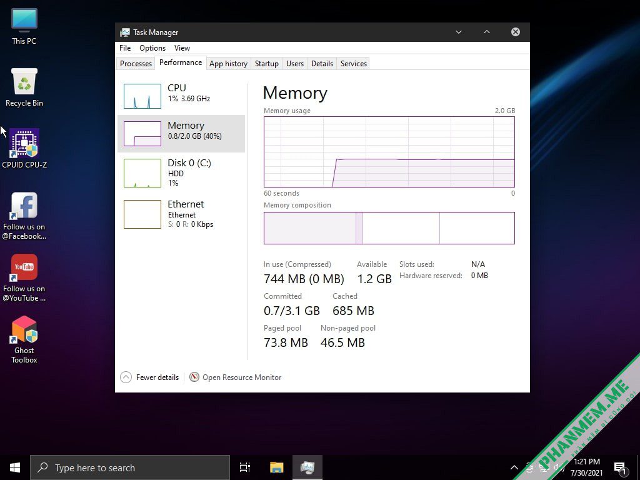Open File Explorer from taskbar
The width and height of the screenshot is (640, 480).
(x=276, y=467)
